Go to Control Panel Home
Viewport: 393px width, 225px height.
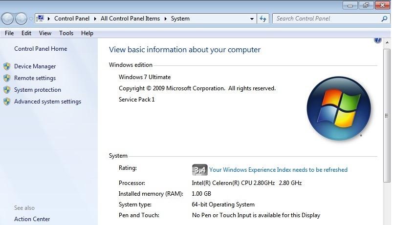coord(41,48)
